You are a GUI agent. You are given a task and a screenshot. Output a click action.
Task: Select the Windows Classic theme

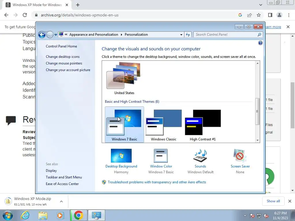(164, 125)
